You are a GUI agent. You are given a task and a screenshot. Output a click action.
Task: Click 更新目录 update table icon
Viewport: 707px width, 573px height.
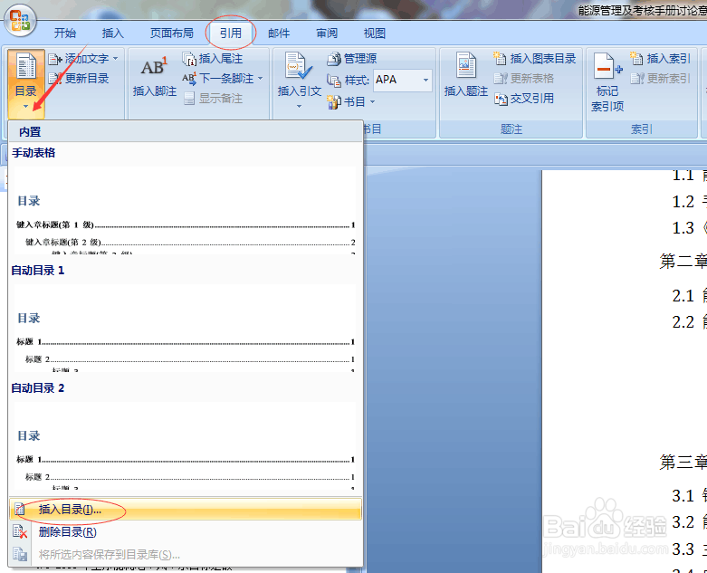[x=55, y=79]
